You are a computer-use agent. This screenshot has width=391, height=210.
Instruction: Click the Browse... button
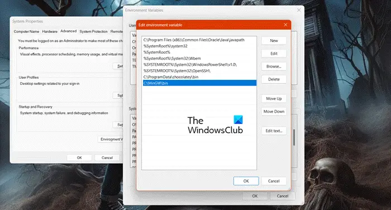coord(274,66)
